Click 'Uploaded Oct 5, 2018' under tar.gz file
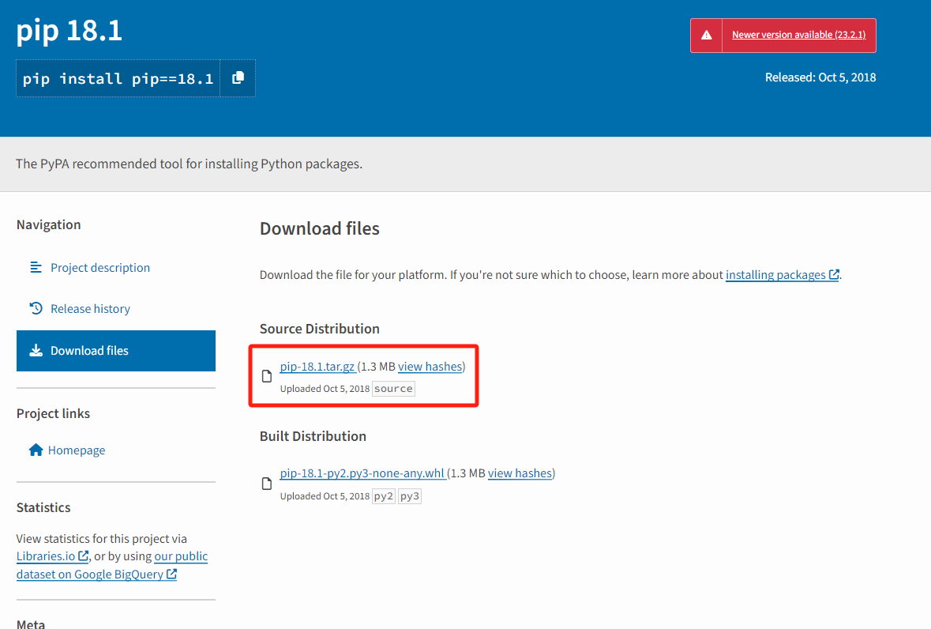 325,389
